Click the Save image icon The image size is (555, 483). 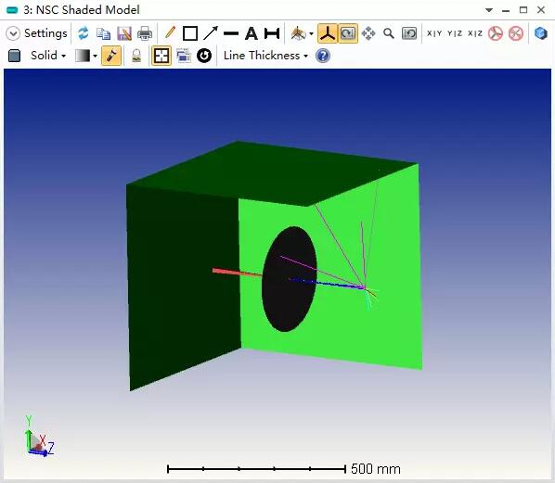(x=123, y=33)
